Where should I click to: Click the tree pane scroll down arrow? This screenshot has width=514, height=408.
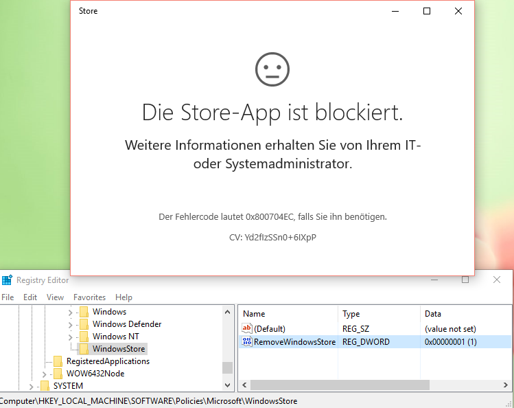228,385
